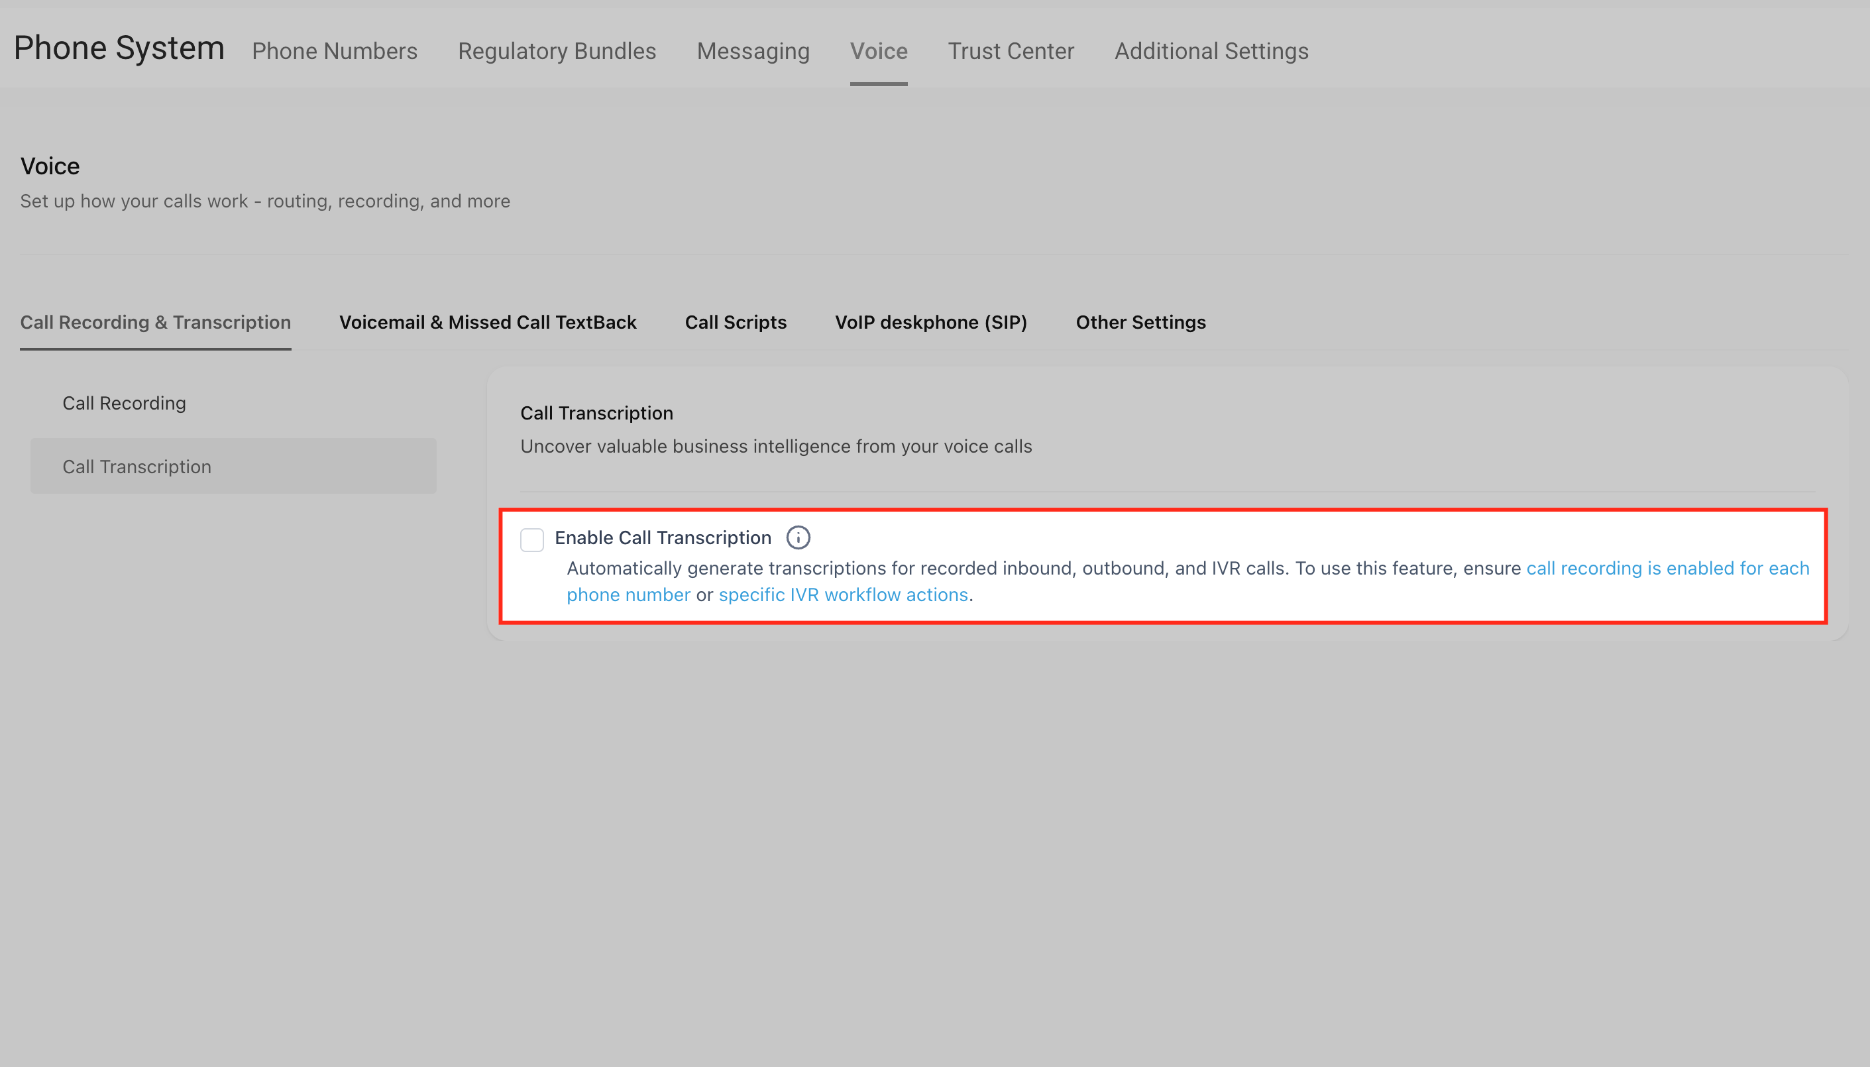Select the Call Recording & Transcription sub-tab
The image size is (1870, 1067).
[x=155, y=323]
